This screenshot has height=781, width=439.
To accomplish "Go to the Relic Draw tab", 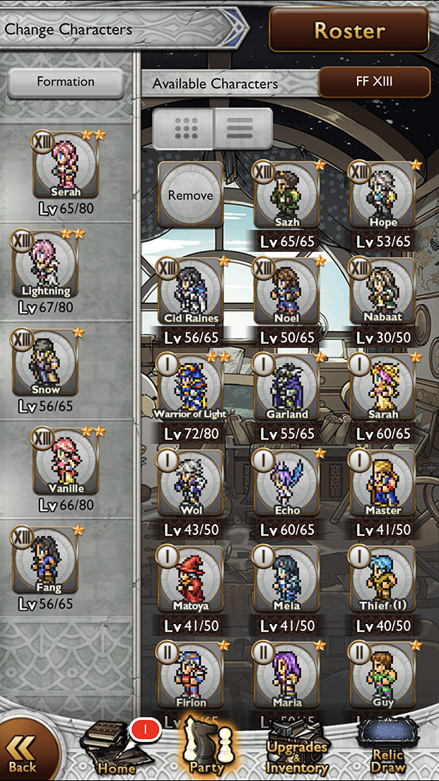I will [x=387, y=750].
